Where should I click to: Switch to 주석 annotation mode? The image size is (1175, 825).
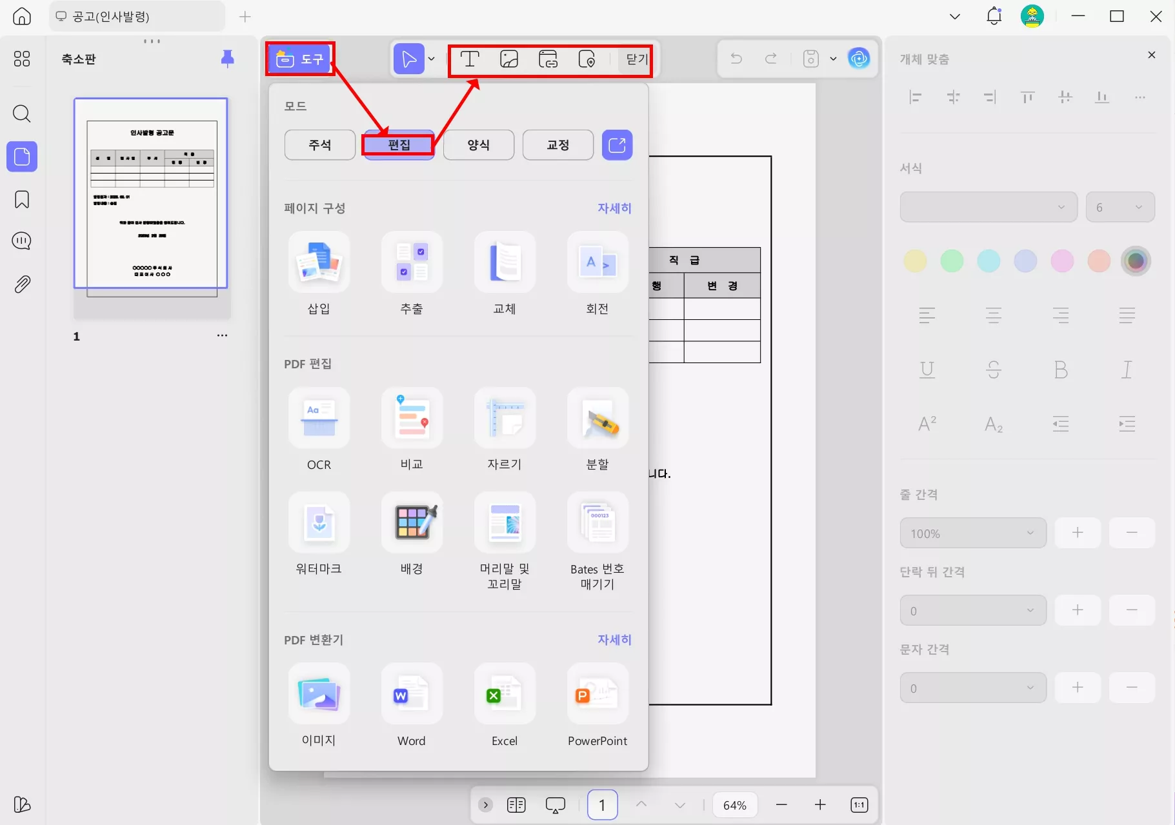pos(320,145)
